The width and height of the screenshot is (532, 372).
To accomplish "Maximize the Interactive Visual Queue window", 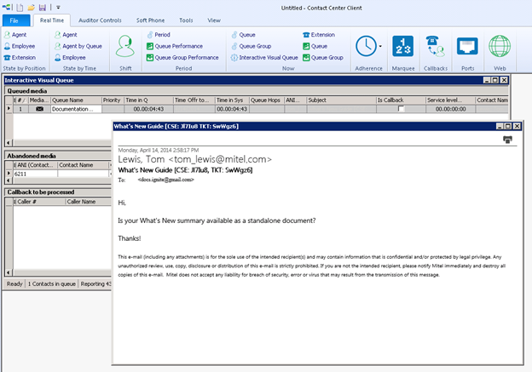I will pyautogui.click(x=495, y=80).
